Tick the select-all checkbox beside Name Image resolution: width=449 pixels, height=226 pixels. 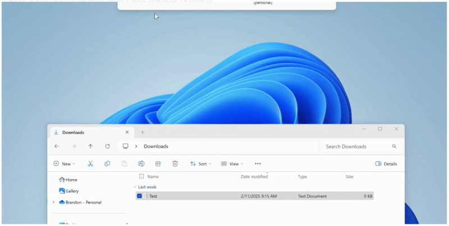pyautogui.click(x=141, y=176)
